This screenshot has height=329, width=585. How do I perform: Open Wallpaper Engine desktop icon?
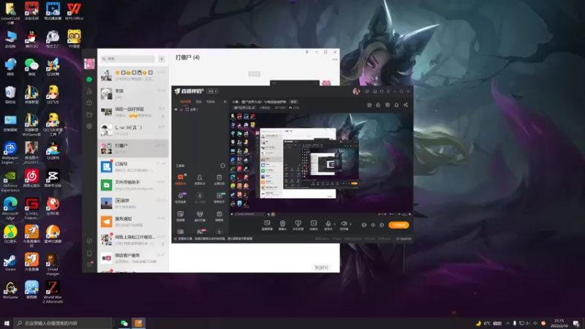tap(10, 153)
